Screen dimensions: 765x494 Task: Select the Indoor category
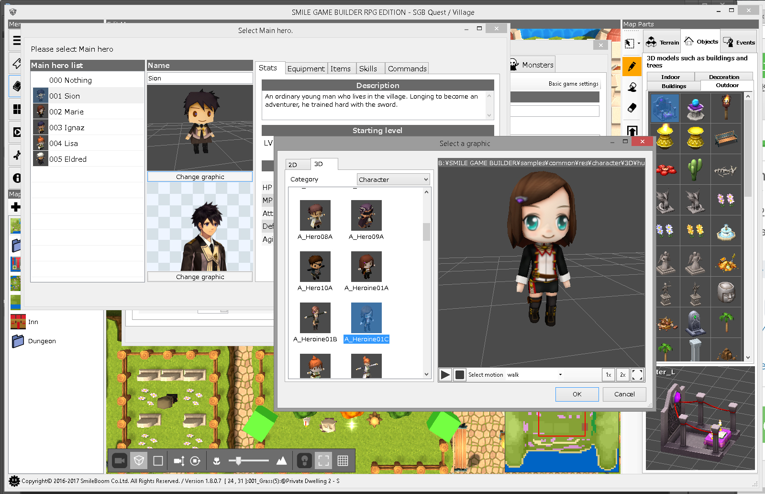coord(671,77)
